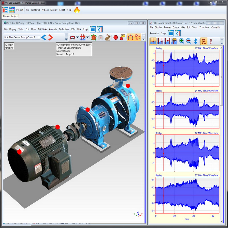This screenshot has height=228, width=228.
Task: Click the rabbit fast animation icon
Action: 108,37
